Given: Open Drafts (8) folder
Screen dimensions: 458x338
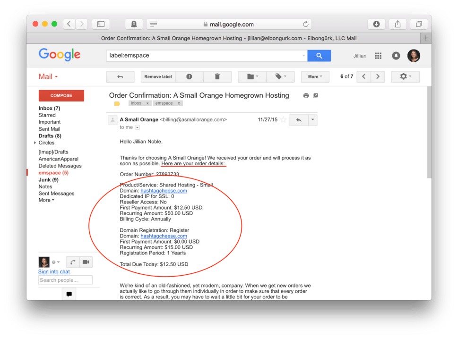Looking at the screenshot, I should tap(50, 136).
